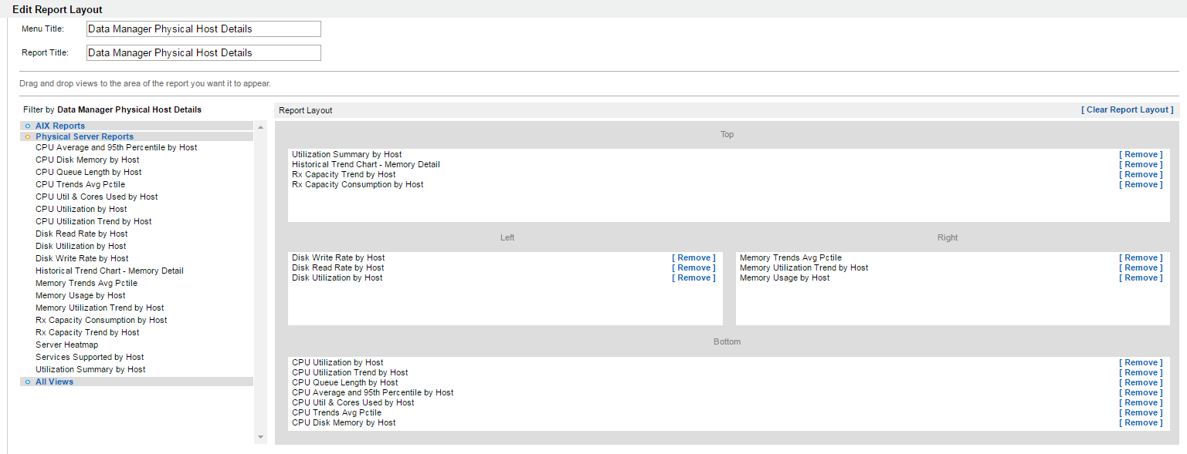Remove CPU Queue Length by Host from Bottom
Screen dimensions: 1187x454
[x=1141, y=383]
